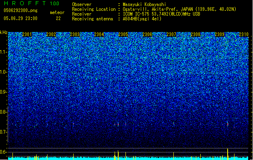Click the 0.7 kHz axis label
Viewport: 253px width, 160px height.
point(4,132)
